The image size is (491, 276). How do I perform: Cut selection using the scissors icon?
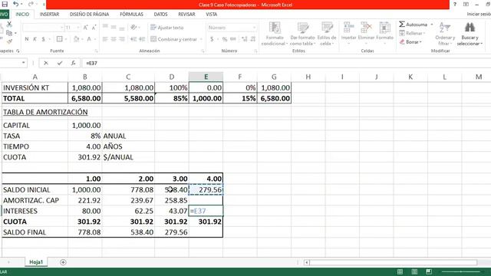(9, 25)
